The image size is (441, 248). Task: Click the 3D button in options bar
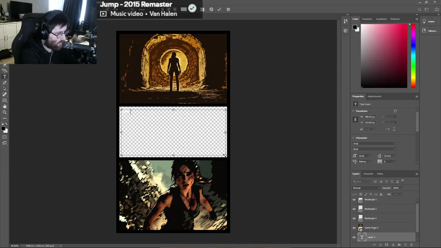click(228, 9)
